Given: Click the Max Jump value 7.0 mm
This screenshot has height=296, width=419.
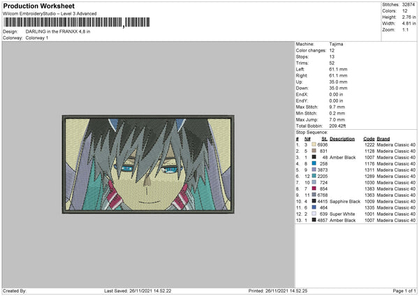Looking at the screenshot, I should (x=337, y=119).
